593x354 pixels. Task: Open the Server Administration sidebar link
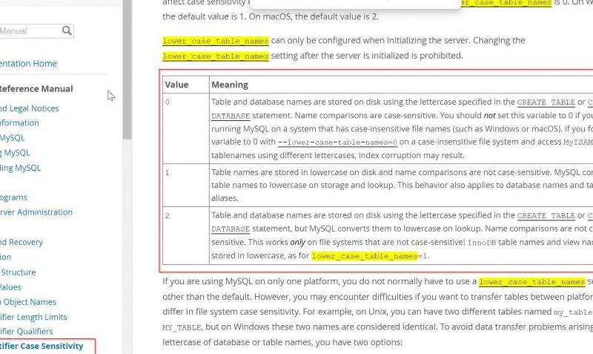36,212
